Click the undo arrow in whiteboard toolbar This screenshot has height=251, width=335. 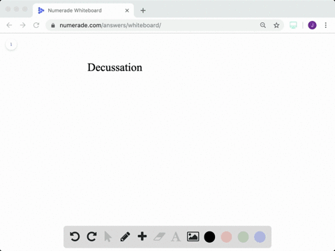coord(75,236)
